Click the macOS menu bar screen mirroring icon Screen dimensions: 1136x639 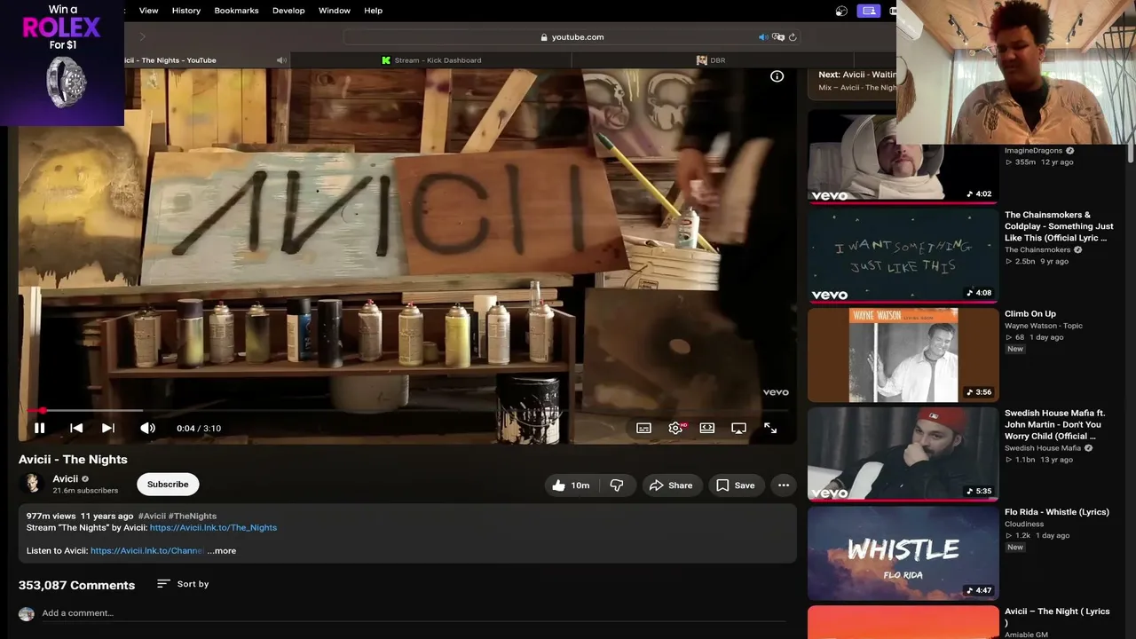(x=869, y=11)
